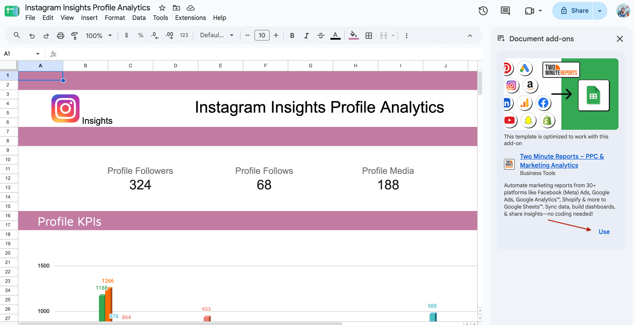The width and height of the screenshot is (635, 325).
Task: Open the Default font dropdown
Action: [217, 35]
